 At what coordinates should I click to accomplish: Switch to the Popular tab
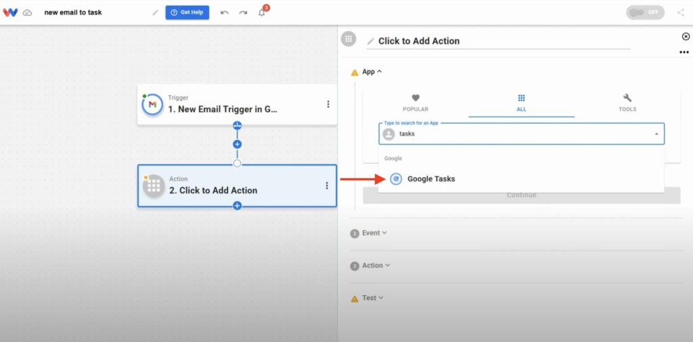pyautogui.click(x=416, y=103)
